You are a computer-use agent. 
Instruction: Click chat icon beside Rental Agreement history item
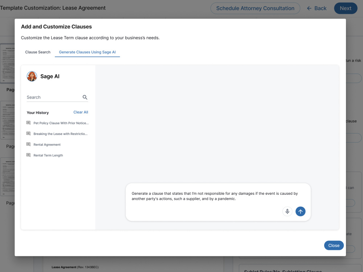28,144
